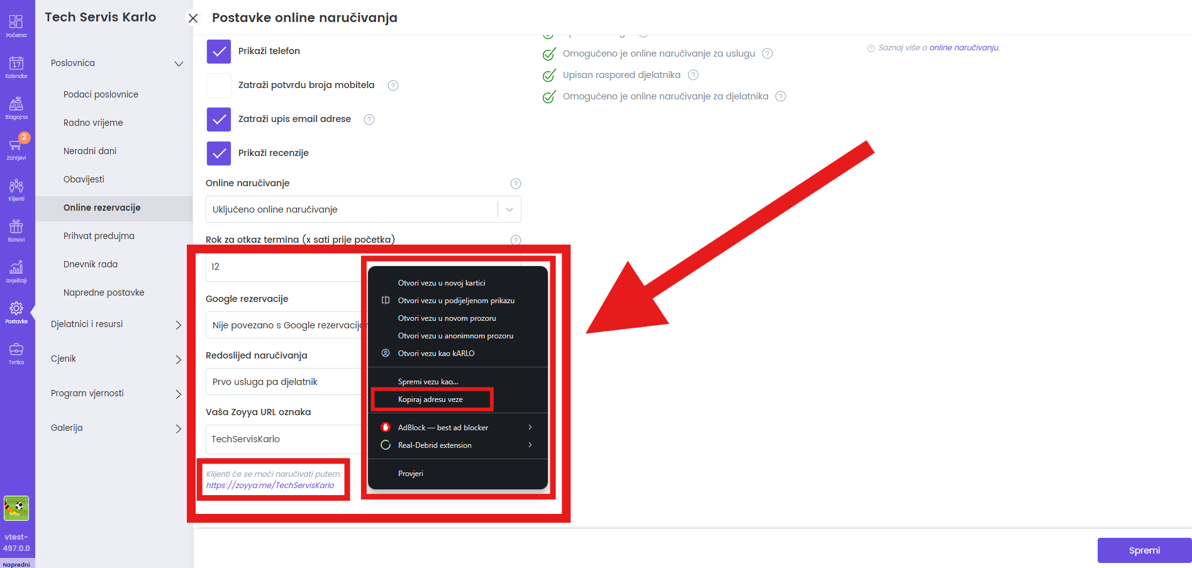Open the Izvještaji chart icon

pyautogui.click(x=16, y=271)
